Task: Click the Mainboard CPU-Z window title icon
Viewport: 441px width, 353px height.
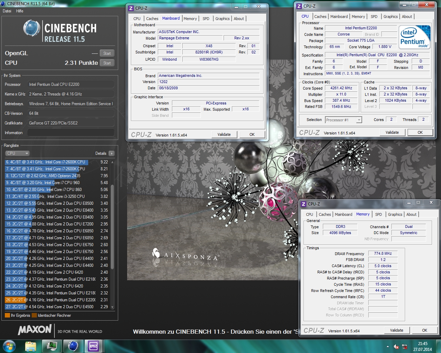Action: point(131,8)
